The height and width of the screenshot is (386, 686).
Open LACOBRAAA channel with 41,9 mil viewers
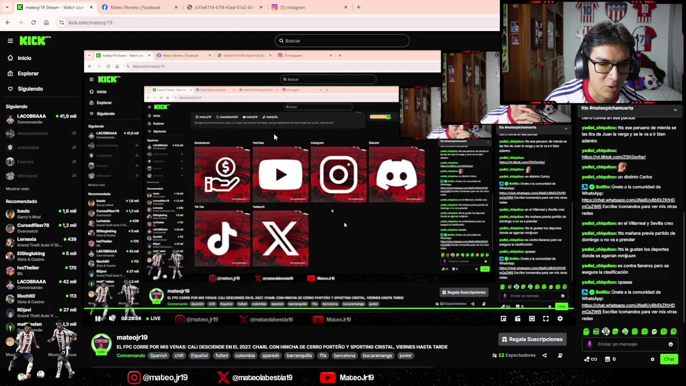click(x=41, y=118)
